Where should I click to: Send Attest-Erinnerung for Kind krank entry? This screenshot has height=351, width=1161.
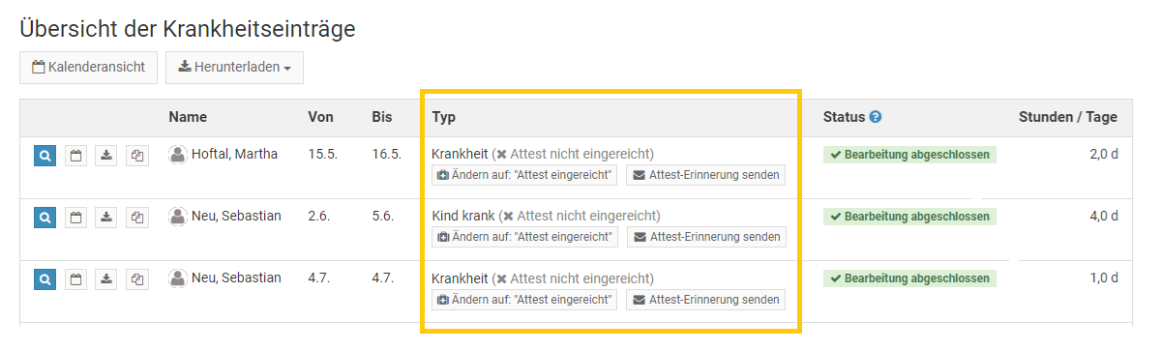705,237
